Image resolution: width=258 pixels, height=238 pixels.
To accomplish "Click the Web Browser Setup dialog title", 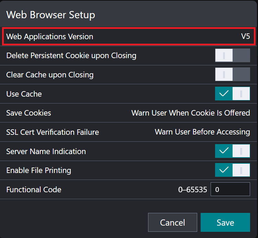I will pos(51,15).
